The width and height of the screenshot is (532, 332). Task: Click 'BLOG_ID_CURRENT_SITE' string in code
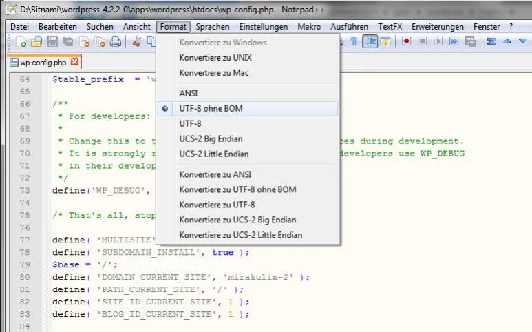point(156,314)
